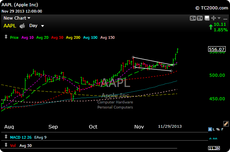
Task: Click the 450.00 price scale label
Action: click(x=217, y=99)
